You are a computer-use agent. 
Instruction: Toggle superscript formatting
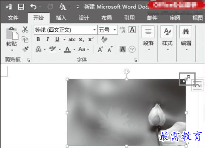(x=91, y=39)
